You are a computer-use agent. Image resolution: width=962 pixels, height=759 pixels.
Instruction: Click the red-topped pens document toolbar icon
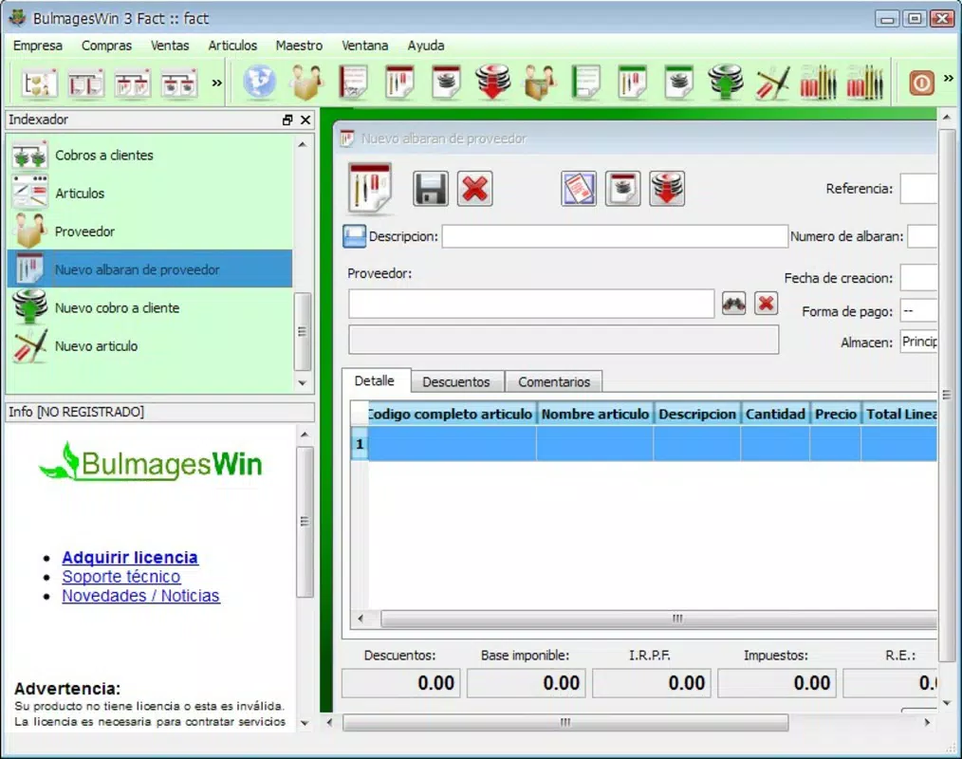(x=400, y=83)
